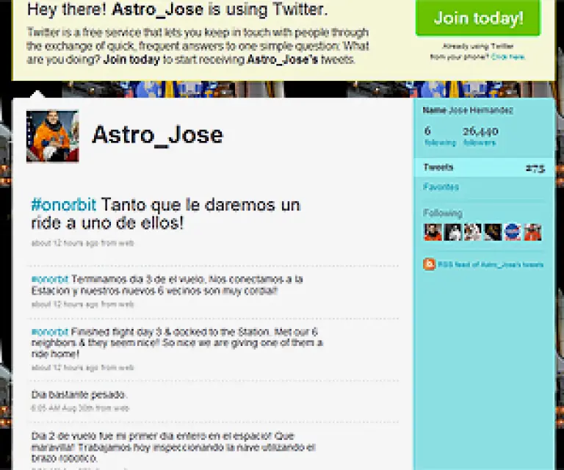Click the 6 following count link
The image size is (564, 470).
(439, 136)
